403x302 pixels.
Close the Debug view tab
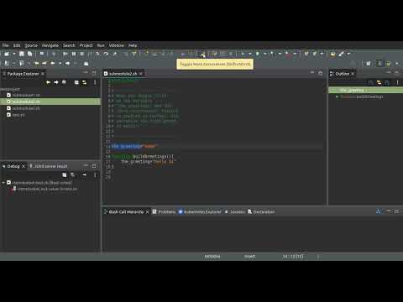[24, 166]
